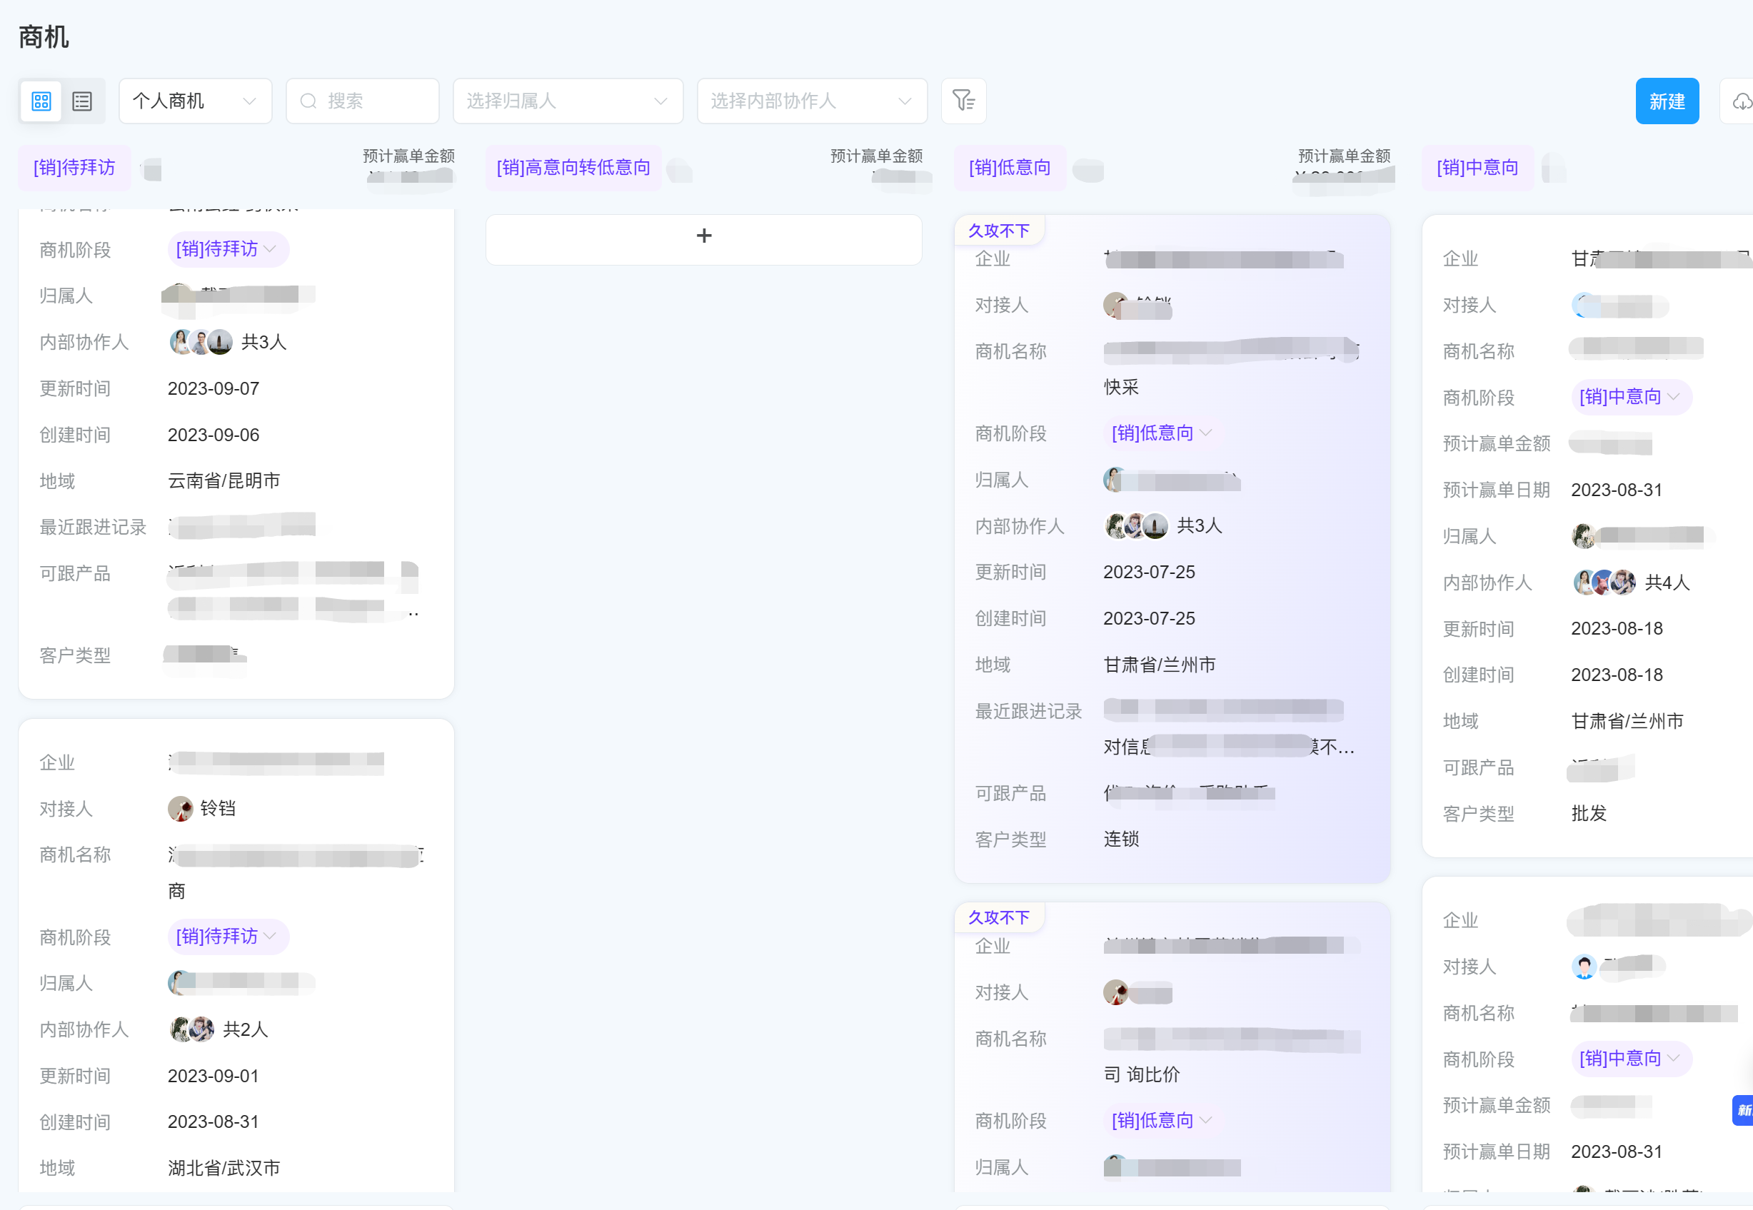Change stage on first [销]待拜访 card tag
The image size is (1753, 1210).
click(x=226, y=249)
